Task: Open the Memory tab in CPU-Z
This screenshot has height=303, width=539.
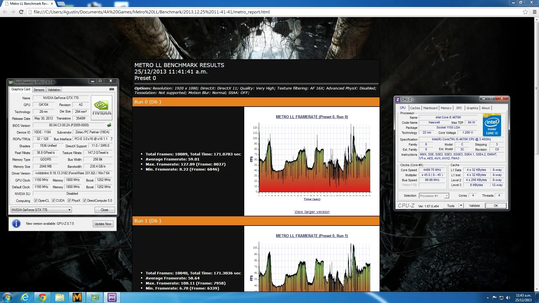Action: tap(446, 108)
